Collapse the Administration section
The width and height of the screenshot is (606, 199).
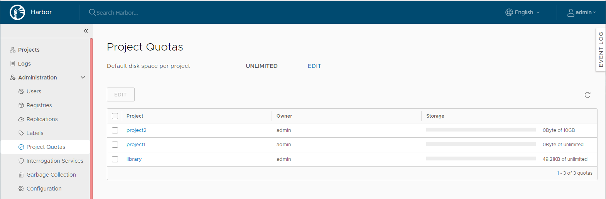click(83, 78)
